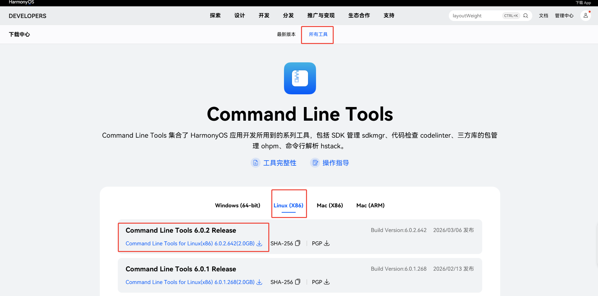Image resolution: width=598 pixels, height=296 pixels.
Task: Open the 管理中心 link
Action: tap(564, 16)
